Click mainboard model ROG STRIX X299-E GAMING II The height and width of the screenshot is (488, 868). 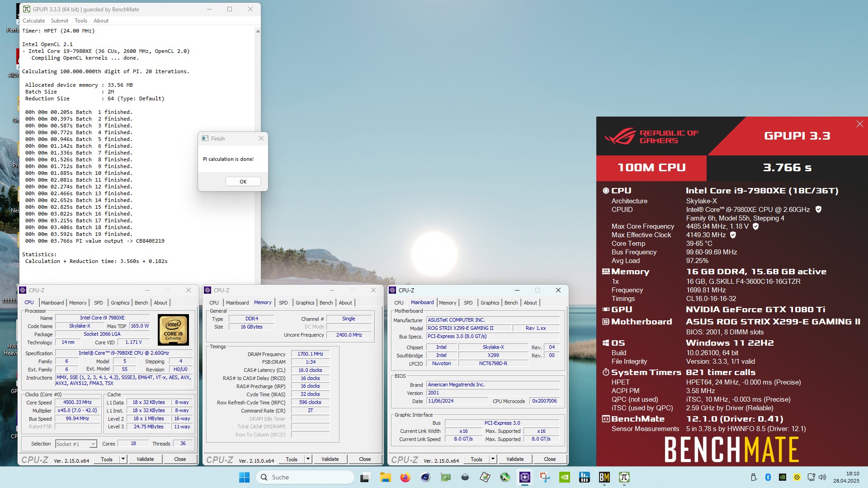pyautogui.click(x=469, y=328)
